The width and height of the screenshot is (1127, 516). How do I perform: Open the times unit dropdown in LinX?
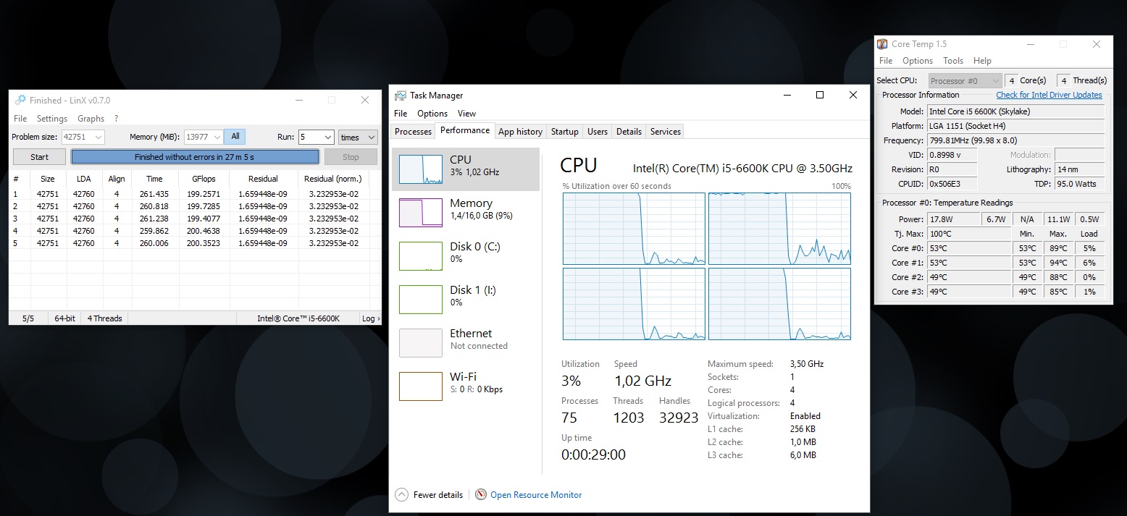click(x=372, y=138)
